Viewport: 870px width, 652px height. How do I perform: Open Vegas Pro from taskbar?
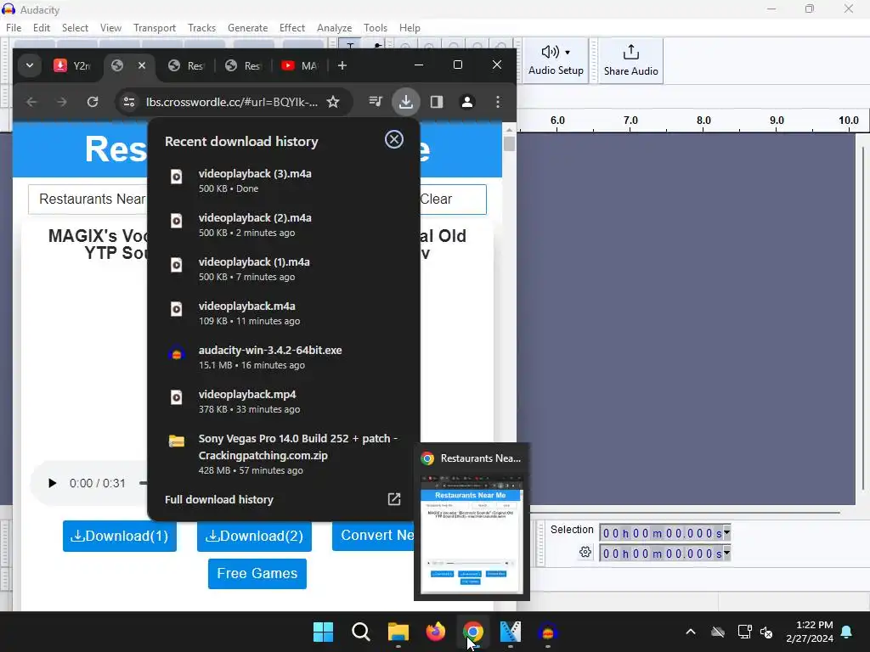pyautogui.click(x=511, y=632)
